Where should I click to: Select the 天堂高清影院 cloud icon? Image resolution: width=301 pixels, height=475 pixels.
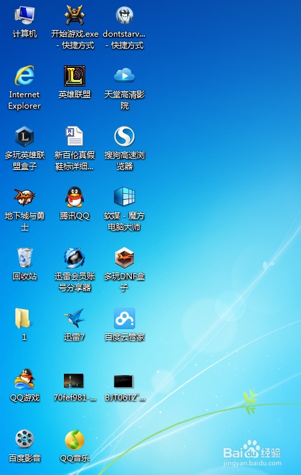tap(125, 76)
